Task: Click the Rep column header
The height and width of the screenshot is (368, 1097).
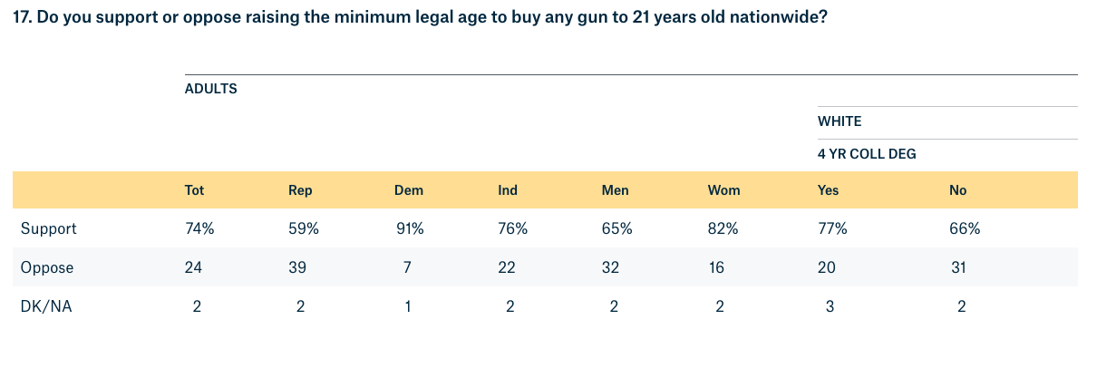Action: tap(300, 190)
